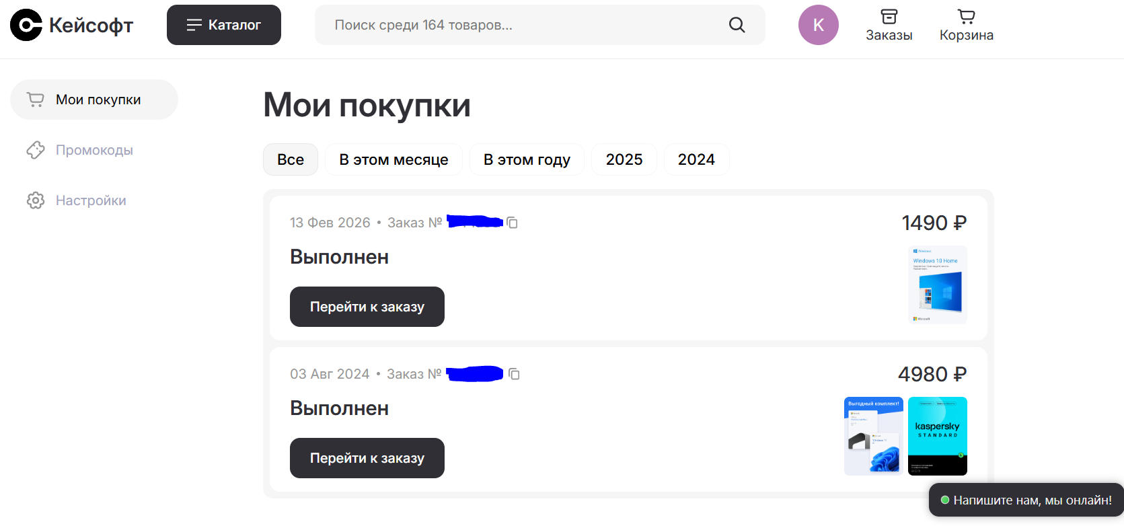Click the Kaspersky Standard product thumbnail
1124x526 pixels.
coord(937,436)
